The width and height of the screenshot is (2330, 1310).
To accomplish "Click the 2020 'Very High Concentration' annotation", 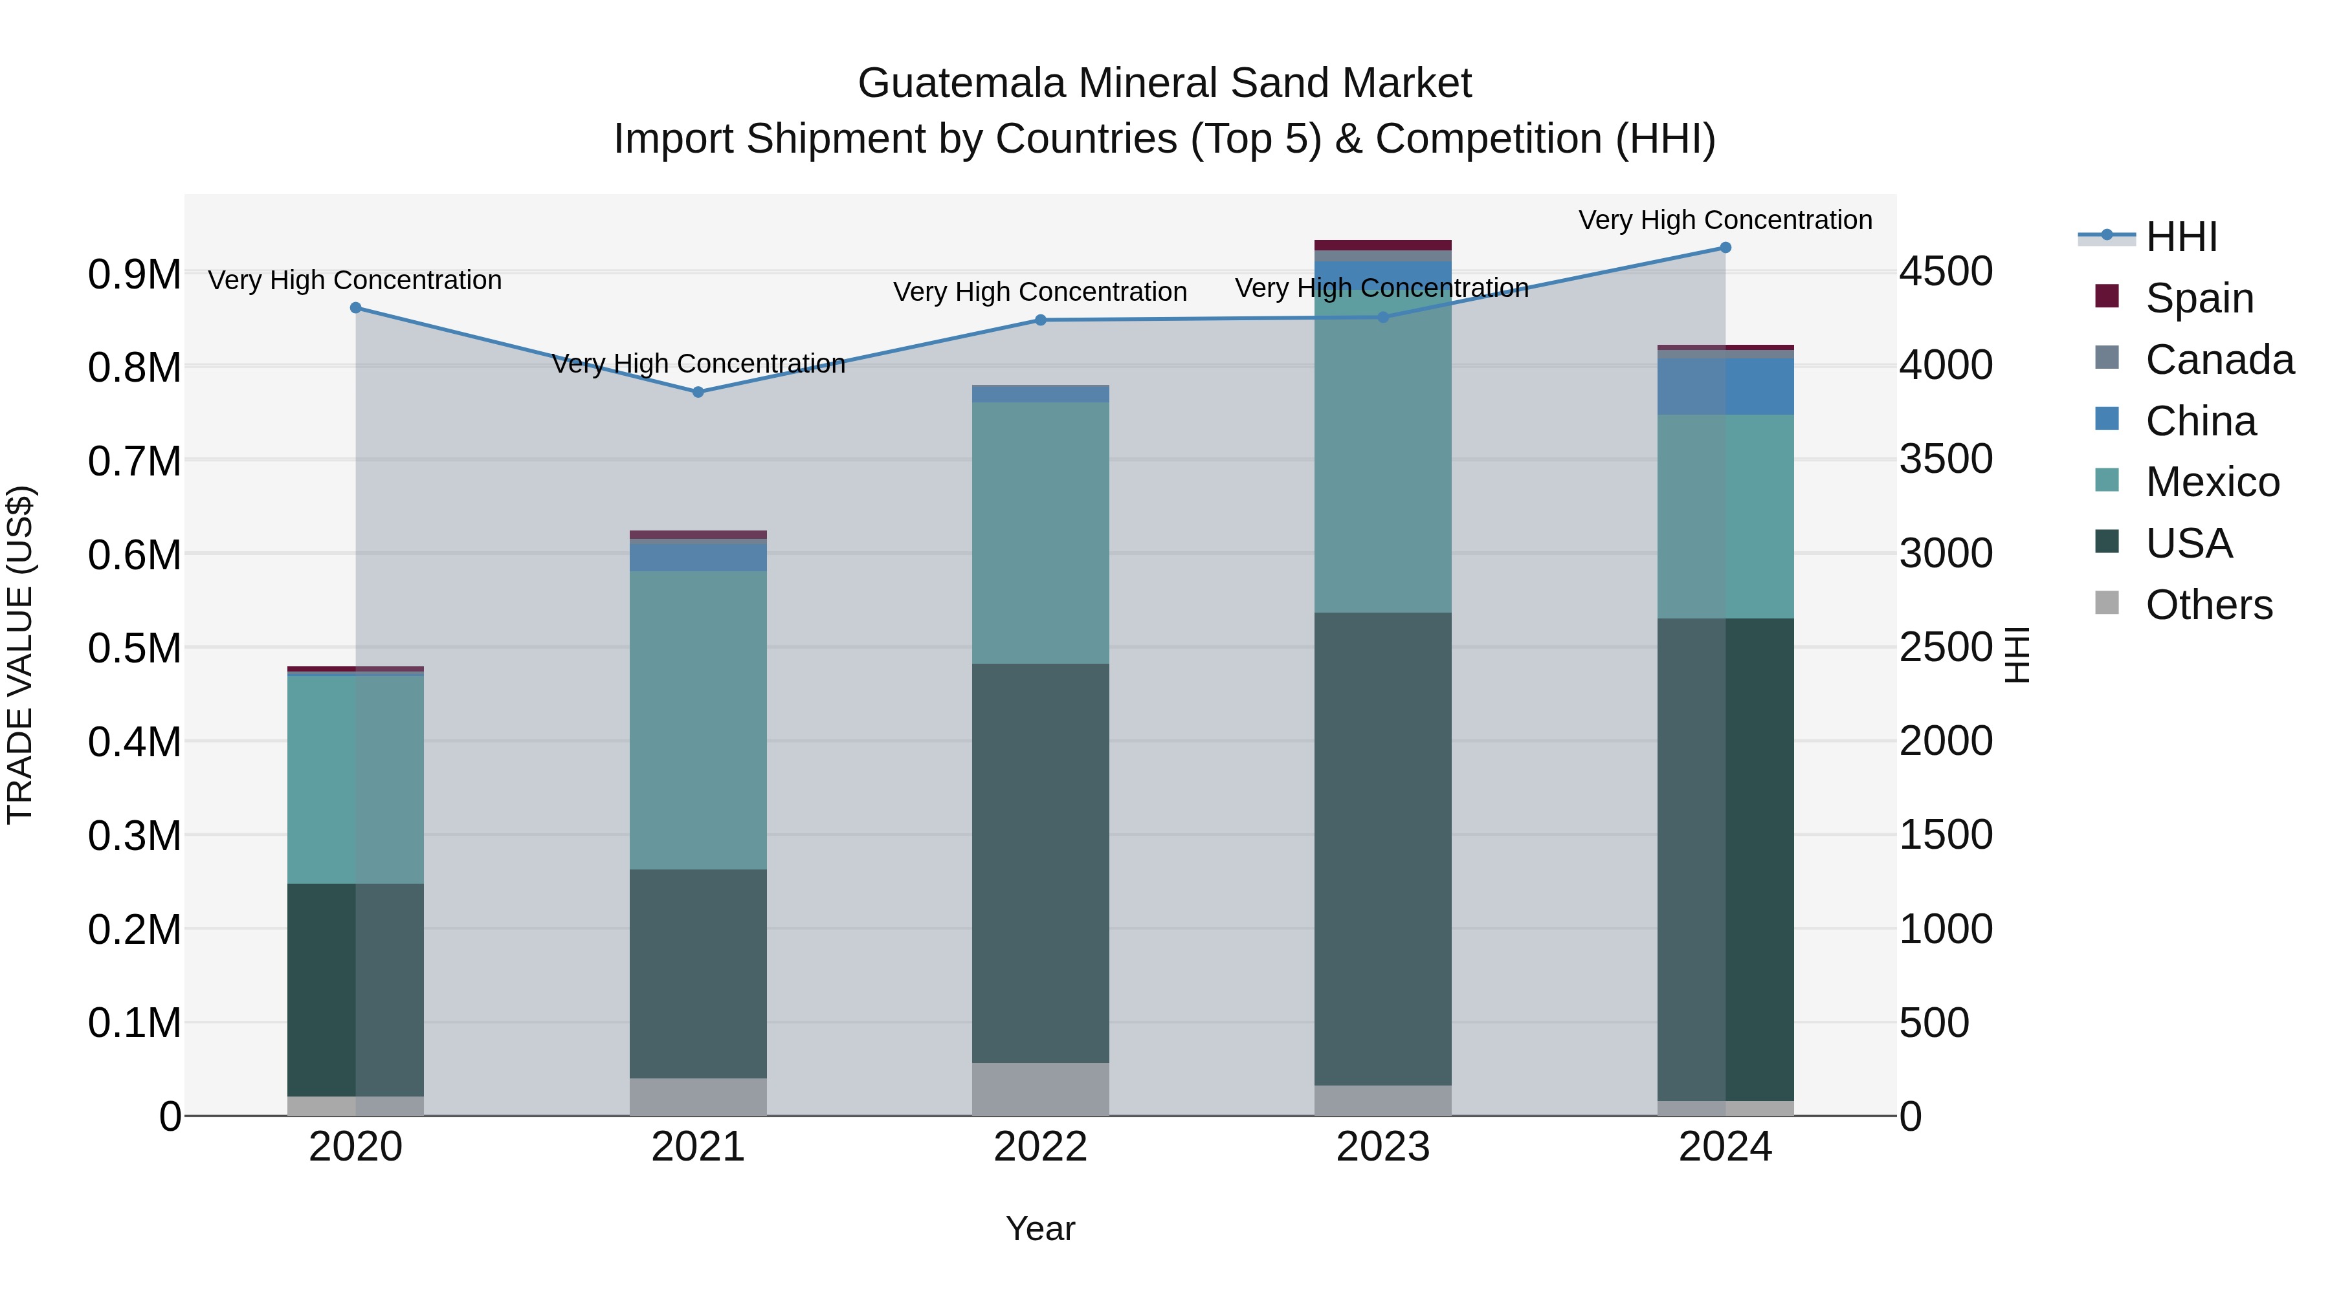I will 355,280.
